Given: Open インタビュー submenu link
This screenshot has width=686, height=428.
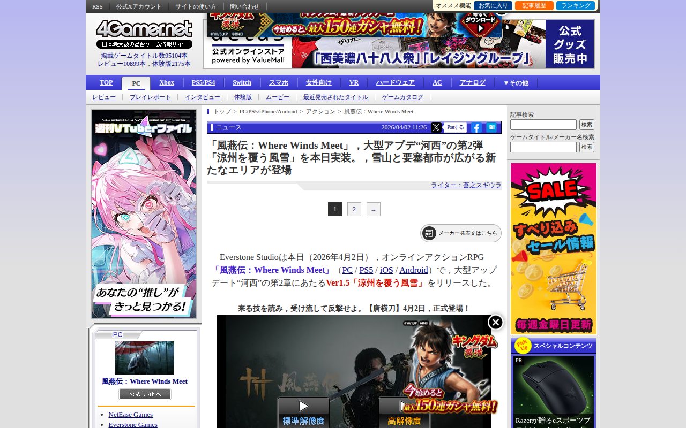Looking at the screenshot, I should pyautogui.click(x=203, y=97).
